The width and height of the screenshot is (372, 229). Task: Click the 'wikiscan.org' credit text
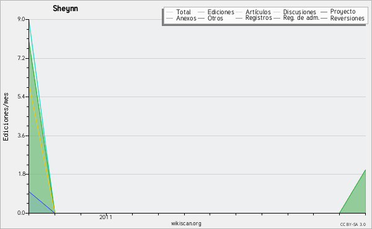pyautogui.click(x=186, y=223)
